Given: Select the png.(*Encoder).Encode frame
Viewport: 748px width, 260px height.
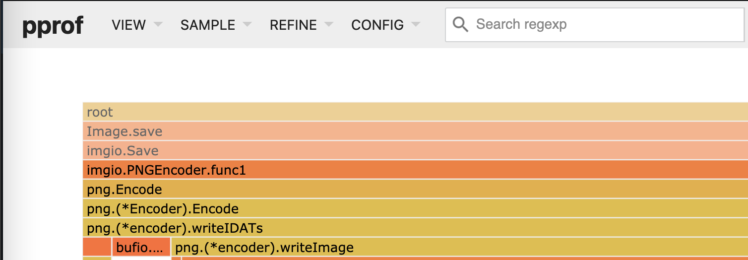Looking at the screenshot, I should tap(415, 208).
